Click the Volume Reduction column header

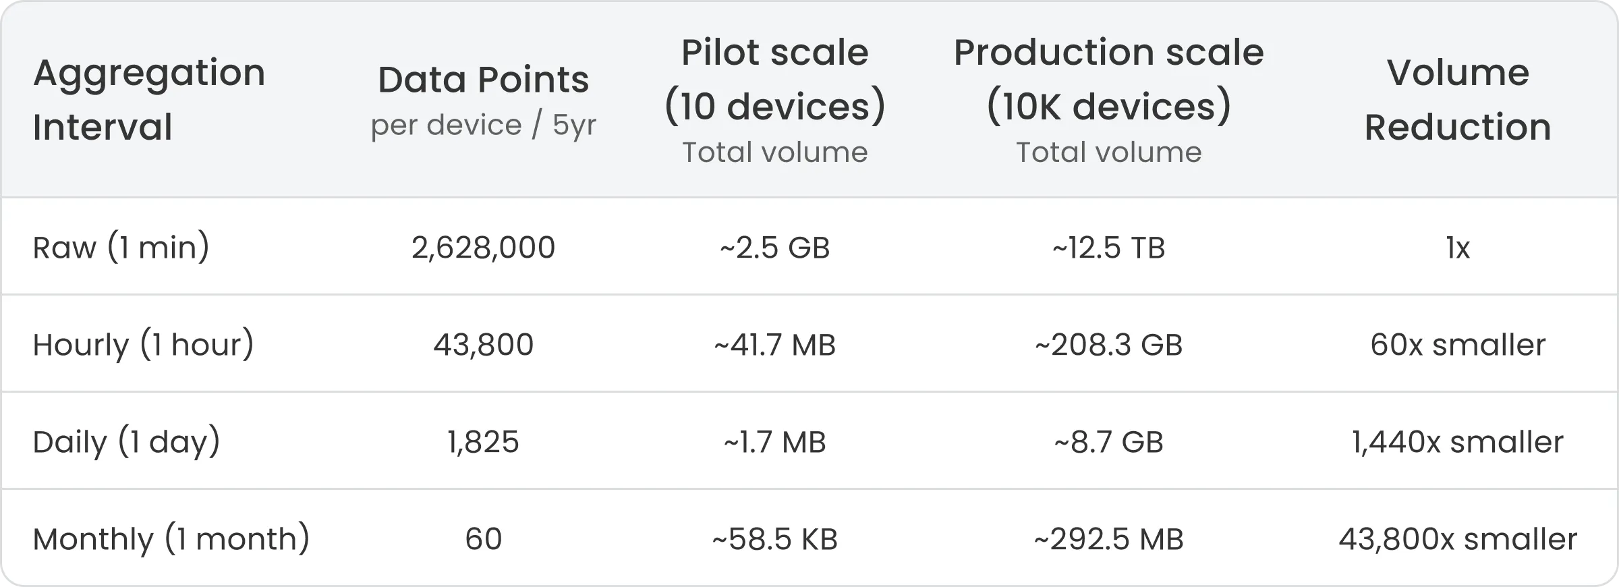[1457, 99]
